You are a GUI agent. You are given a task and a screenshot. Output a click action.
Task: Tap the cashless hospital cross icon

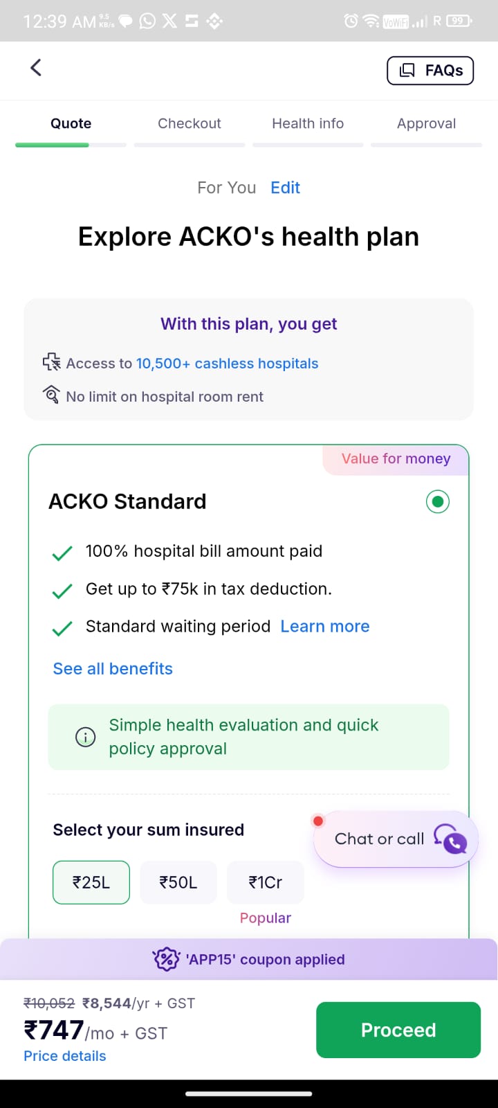pyautogui.click(x=51, y=362)
